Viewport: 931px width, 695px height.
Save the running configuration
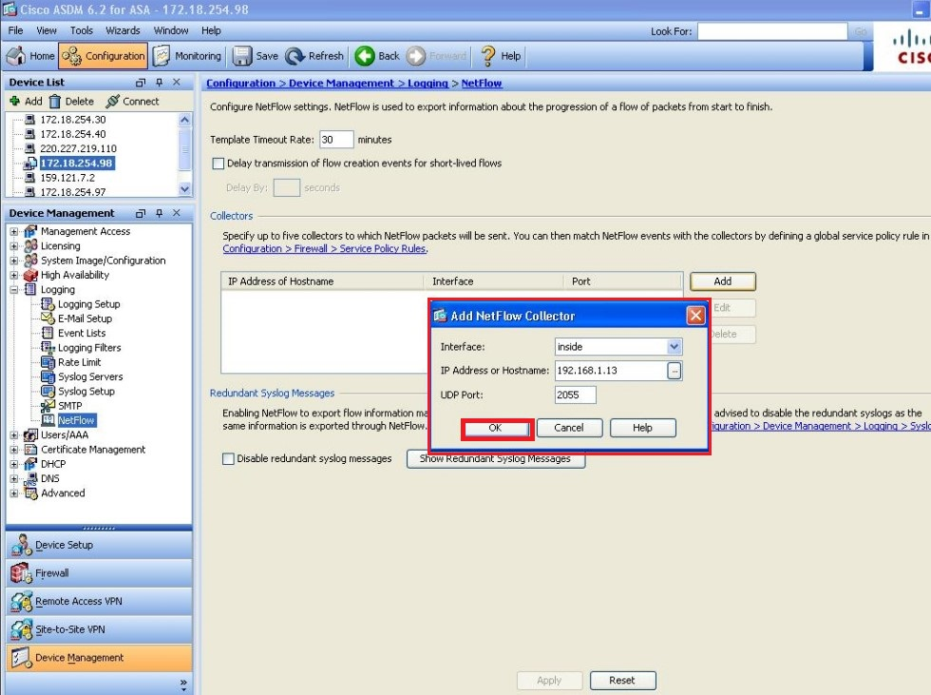[255, 55]
